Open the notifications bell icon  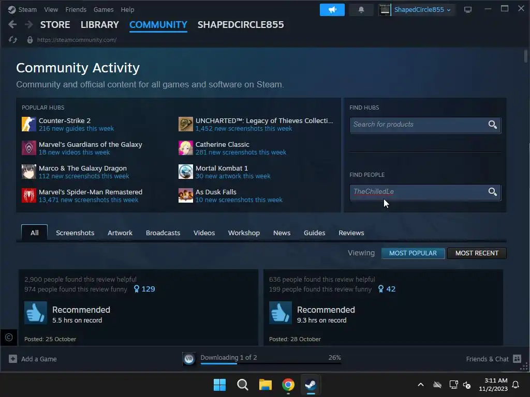pos(361,10)
